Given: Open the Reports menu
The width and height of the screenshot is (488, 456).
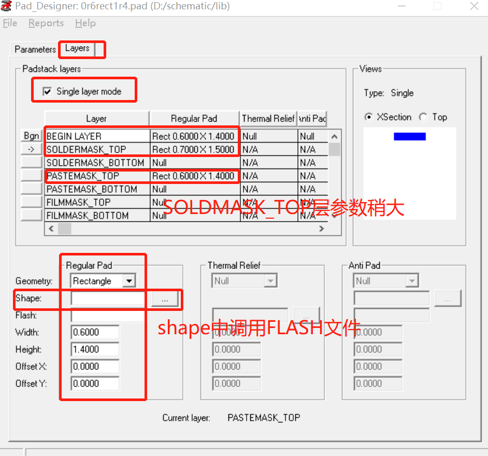Looking at the screenshot, I should click(46, 23).
